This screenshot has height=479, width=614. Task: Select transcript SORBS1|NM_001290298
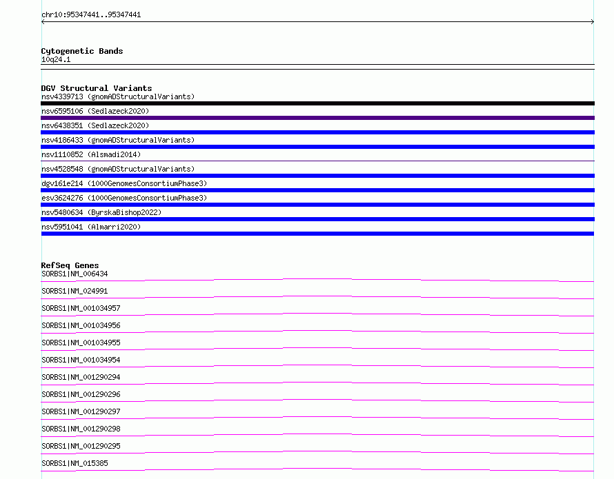click(x=81, y=429)
